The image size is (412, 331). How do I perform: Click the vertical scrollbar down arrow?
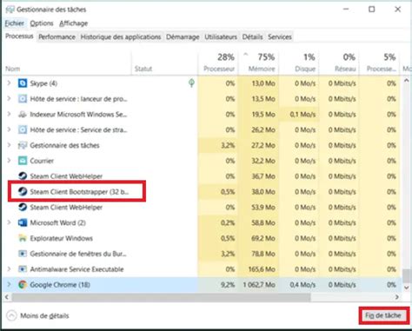pos(406,288)
